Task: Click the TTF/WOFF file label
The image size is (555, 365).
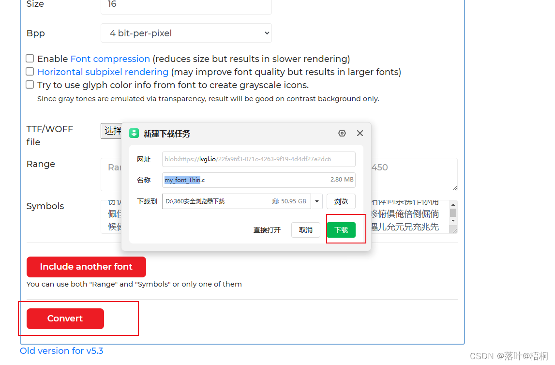Action: [49, 136]
